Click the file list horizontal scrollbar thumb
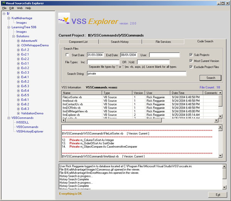The image size is (231, 201). point(114,120)
